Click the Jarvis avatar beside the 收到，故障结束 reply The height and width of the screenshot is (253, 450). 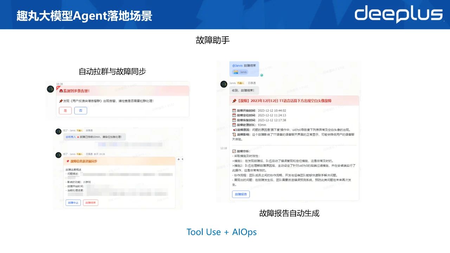click(x=224, y=84)
